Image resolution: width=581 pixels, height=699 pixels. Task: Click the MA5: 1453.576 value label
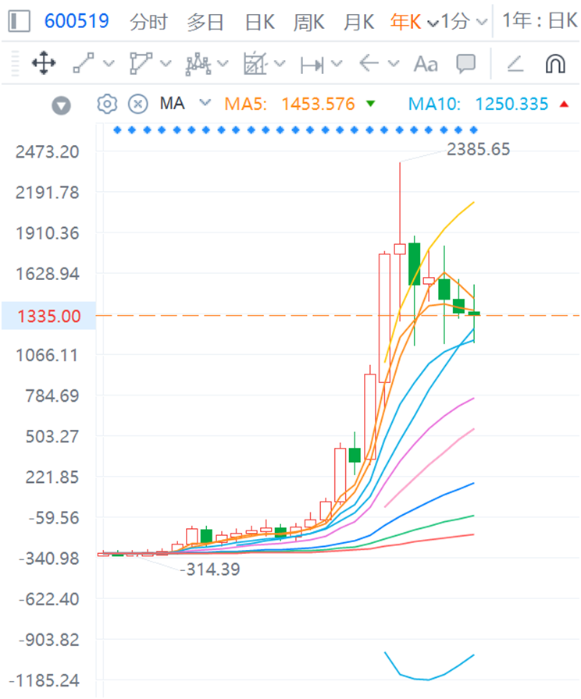point(290,105)
